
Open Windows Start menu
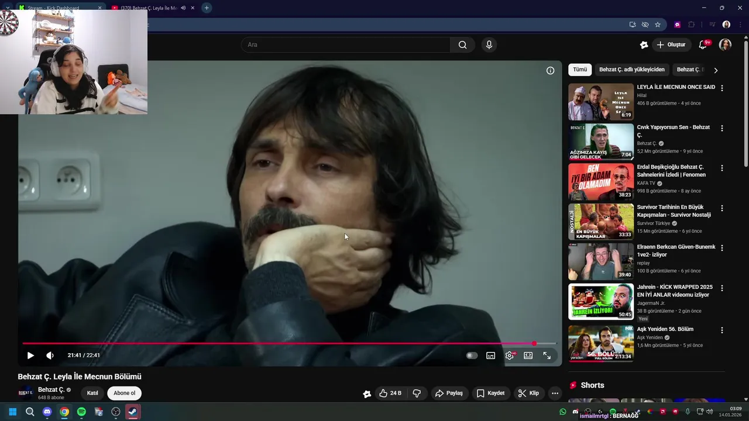pos(13,412)
